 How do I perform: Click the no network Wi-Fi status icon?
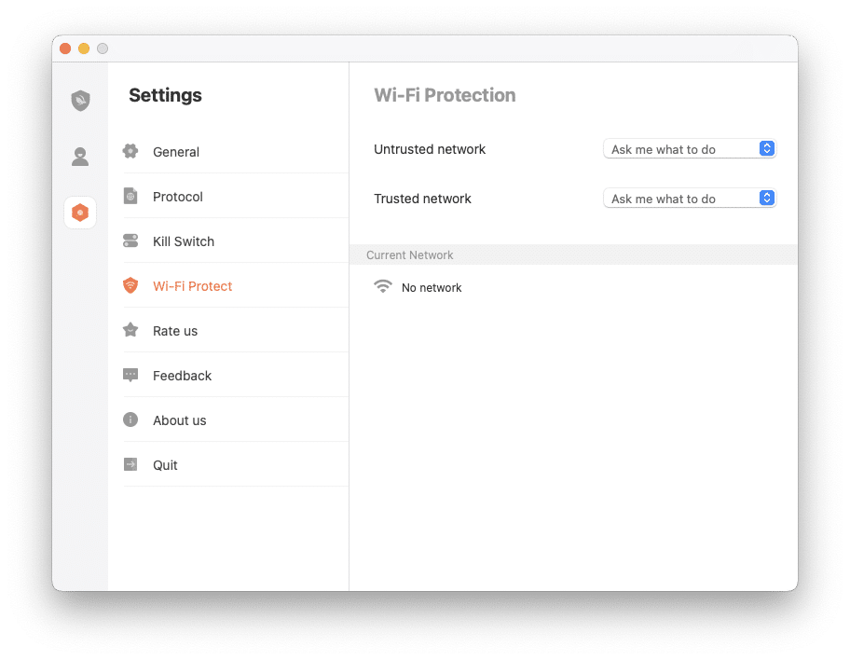click(x=382, y=286)
